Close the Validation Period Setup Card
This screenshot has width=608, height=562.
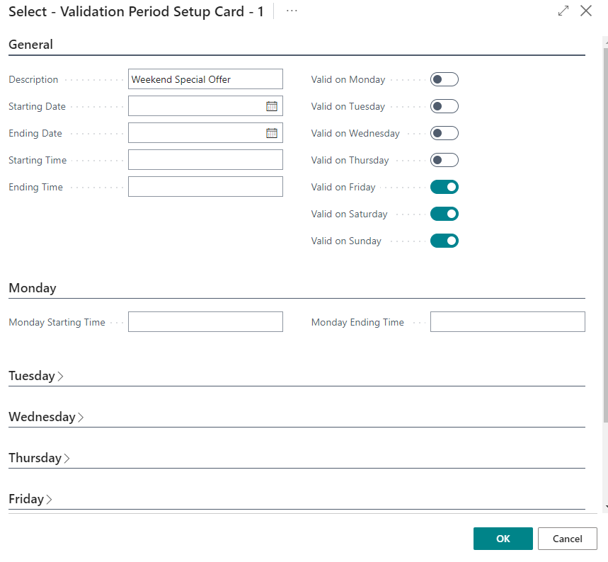(586, 11)
